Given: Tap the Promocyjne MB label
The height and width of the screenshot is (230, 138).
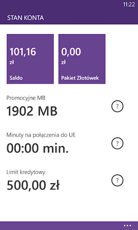Looking at the screenshot, I should 26,98.
